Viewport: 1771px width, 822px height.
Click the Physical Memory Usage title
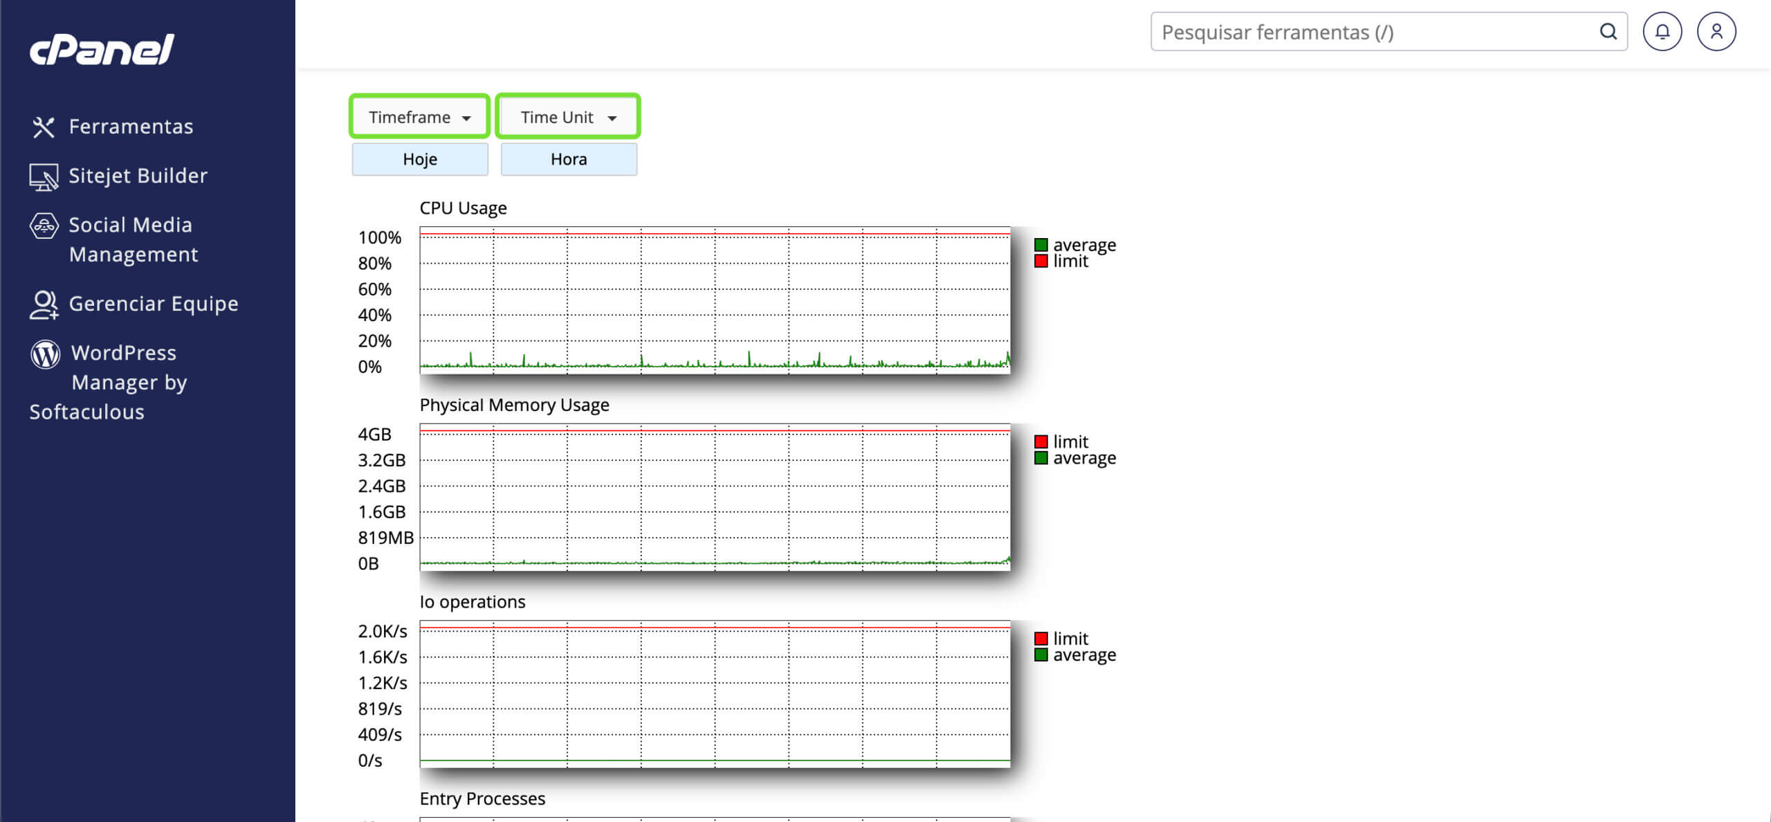pyautogui.click(x=514, y=405)
